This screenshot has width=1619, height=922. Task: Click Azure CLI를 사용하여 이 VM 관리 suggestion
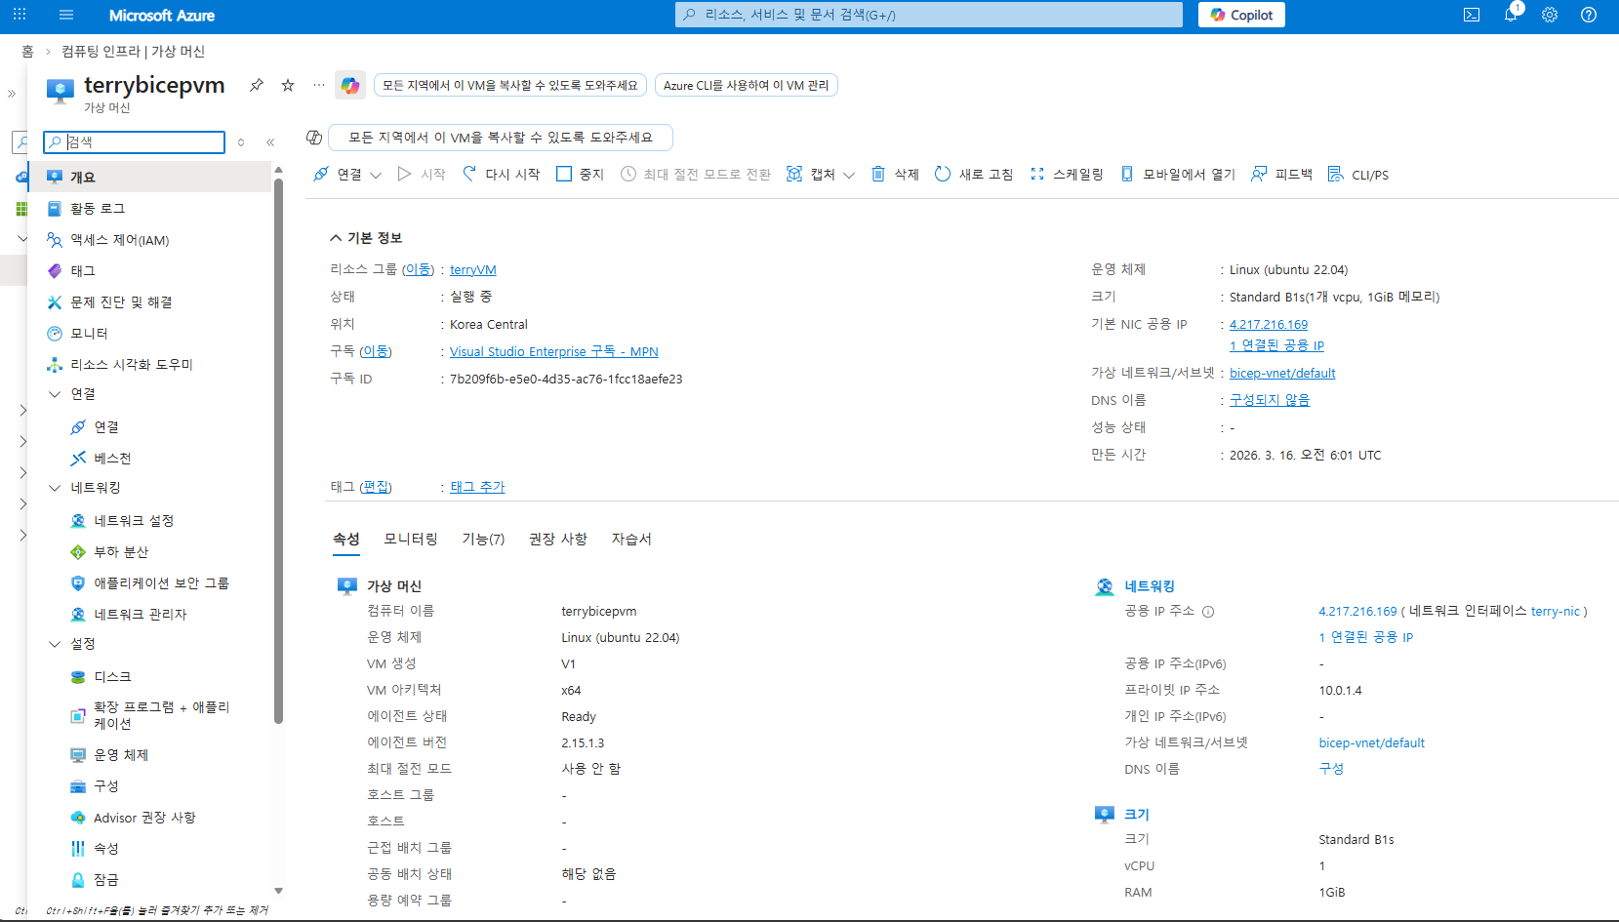[x=746, y=85]
